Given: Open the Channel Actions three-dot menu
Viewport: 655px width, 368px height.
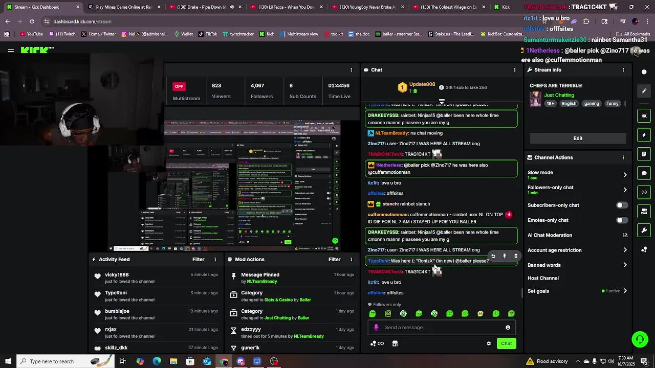Looking at the screenshot, I should [623, 157].
